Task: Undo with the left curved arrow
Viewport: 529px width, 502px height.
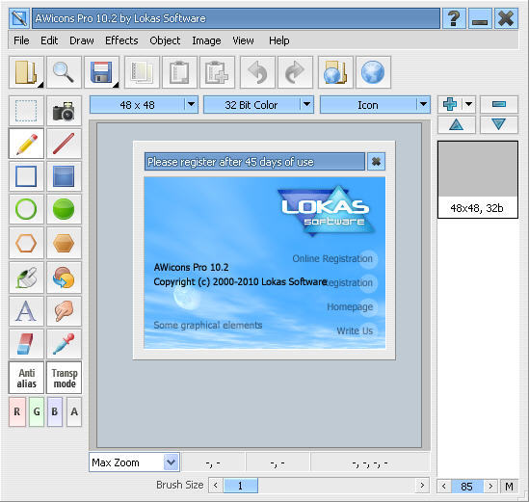Action: [257, 72]
